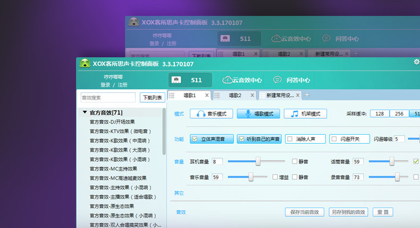The height and width of the screenshot is (228, 420).
Task: Add a new tab with plus icon
Action: 307,95
